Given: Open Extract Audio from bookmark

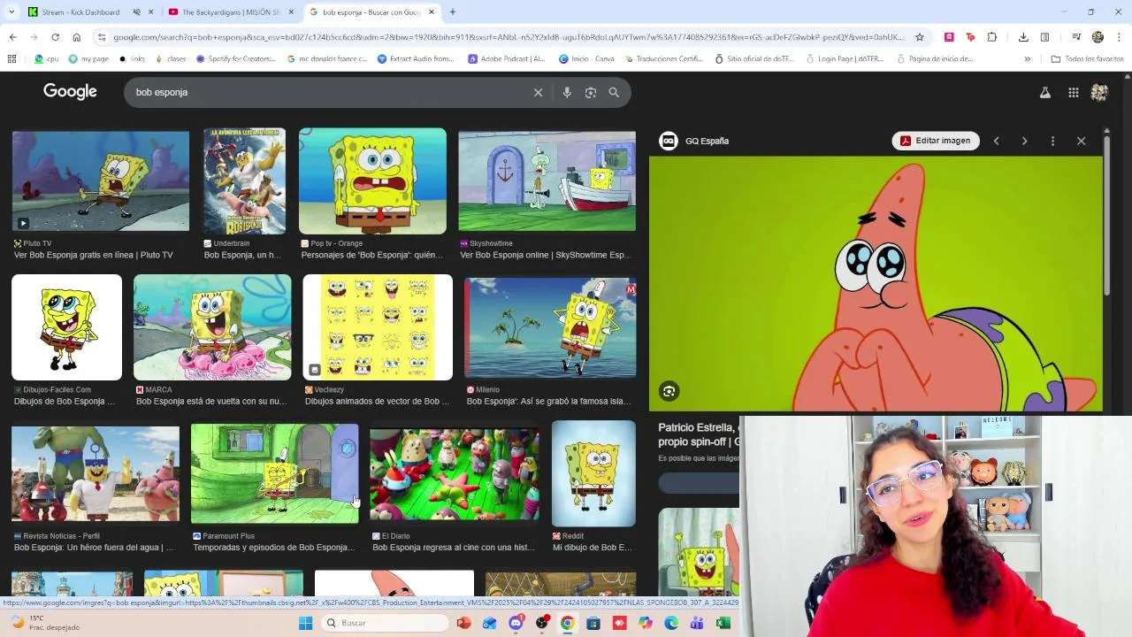Looking at the screenshot, I should (416, 59).
